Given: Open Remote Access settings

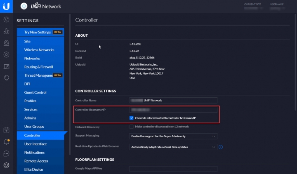Looking at the screenshot, I should (40, 161).
